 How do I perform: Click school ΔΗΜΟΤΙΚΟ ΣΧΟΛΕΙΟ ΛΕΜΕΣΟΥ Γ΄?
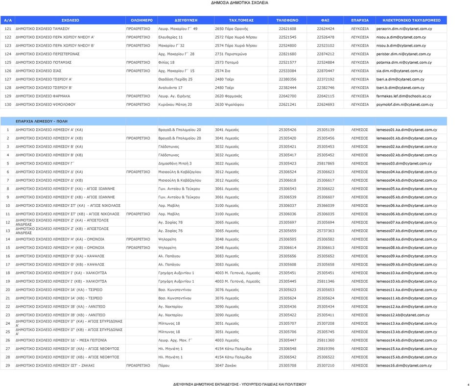(x=45, y=164)
